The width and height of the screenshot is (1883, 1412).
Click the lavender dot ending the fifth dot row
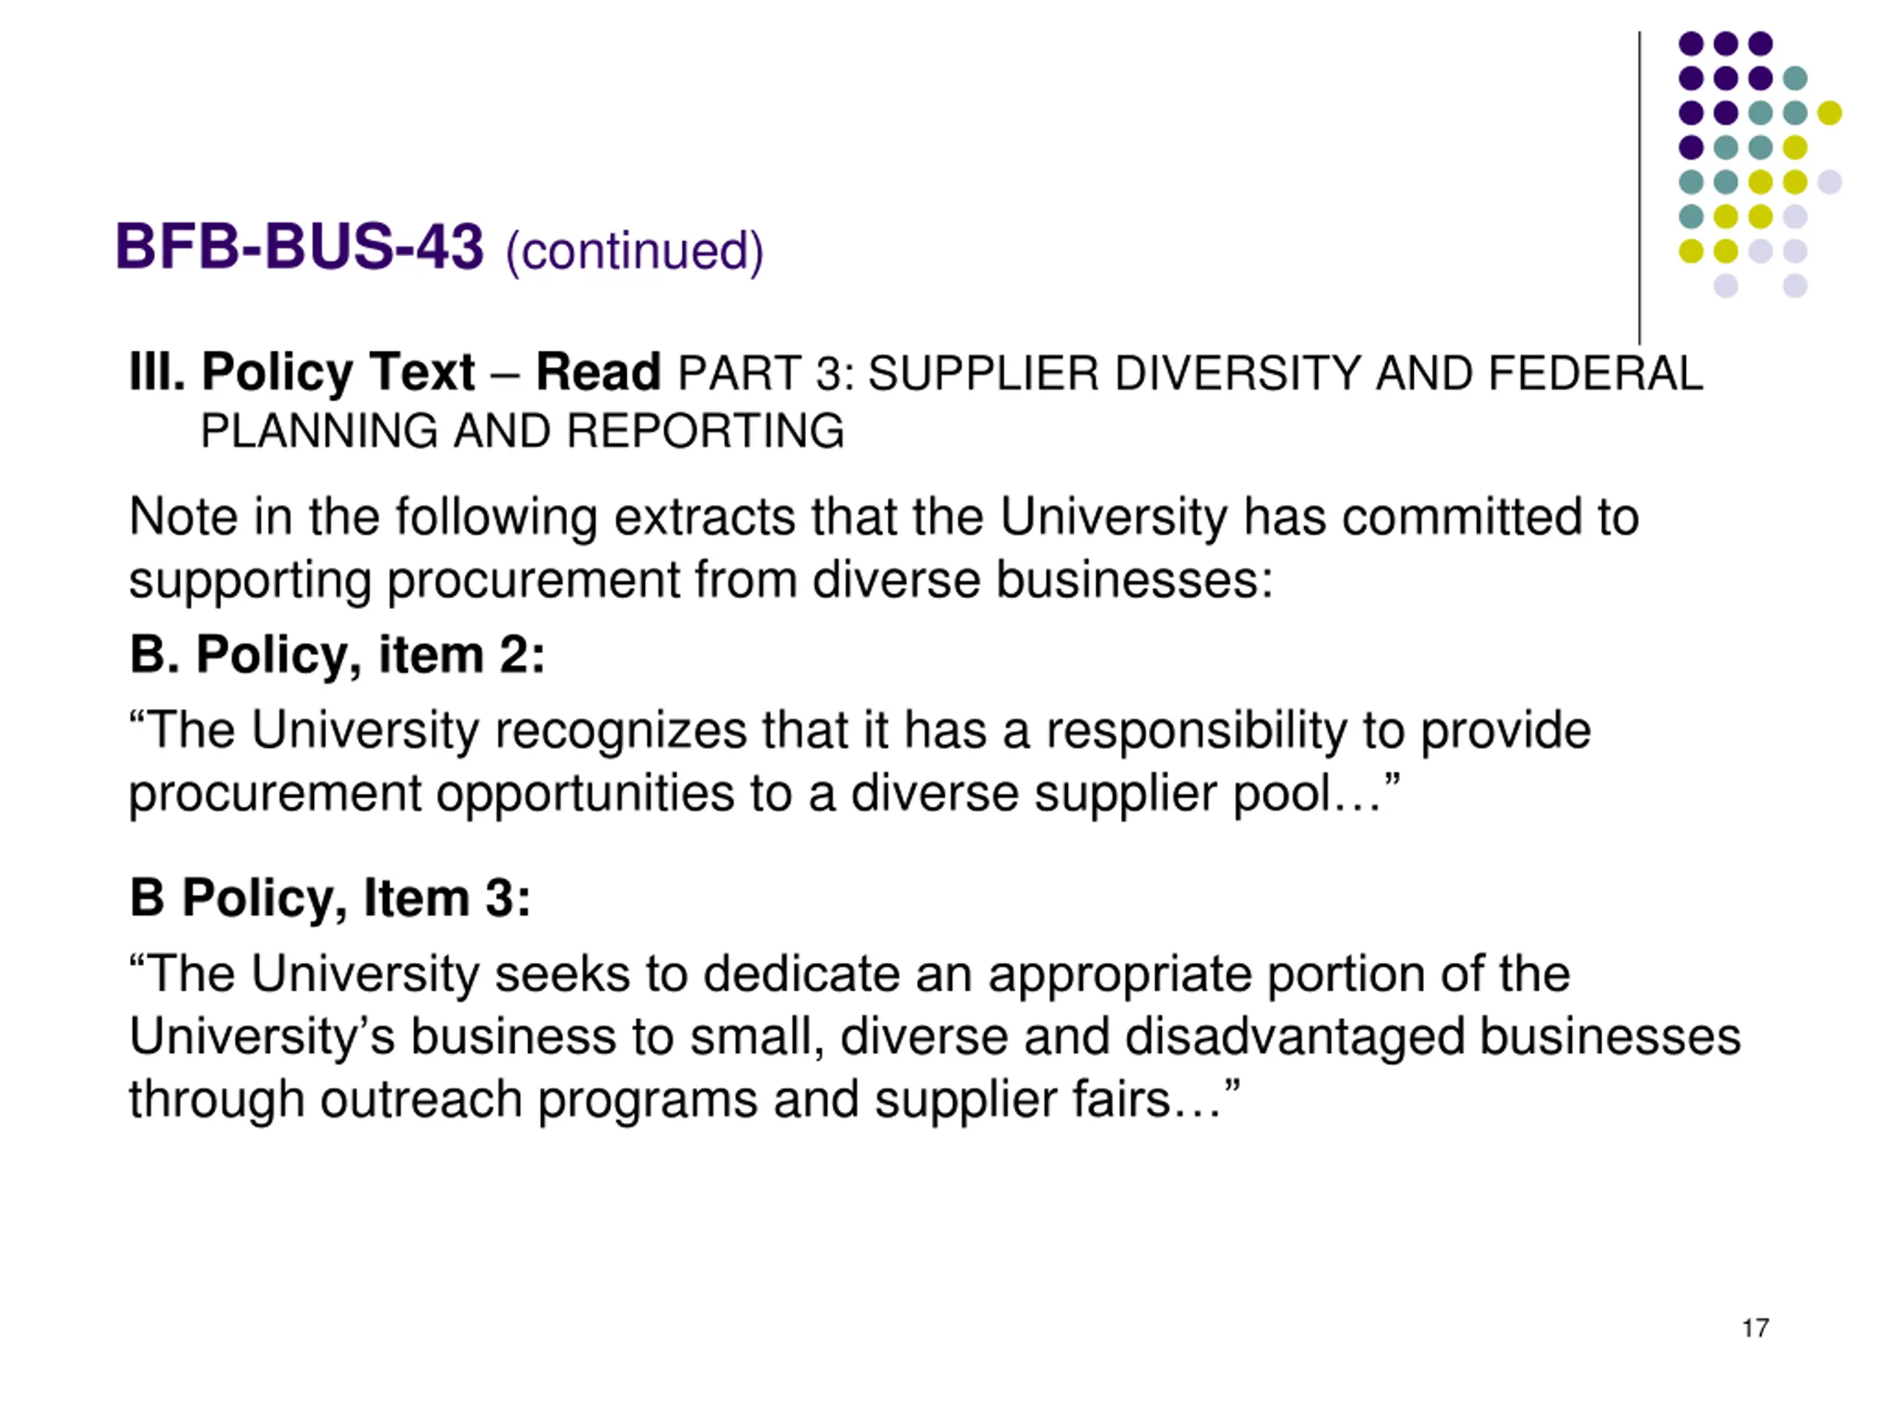tap(1829, 182)
